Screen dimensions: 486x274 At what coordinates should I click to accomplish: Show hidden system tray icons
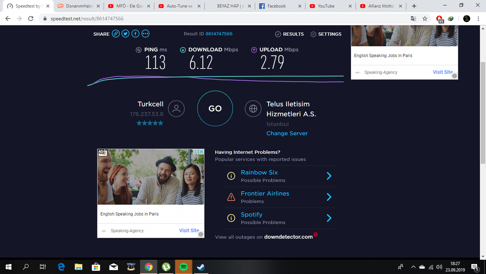[413, 267]
